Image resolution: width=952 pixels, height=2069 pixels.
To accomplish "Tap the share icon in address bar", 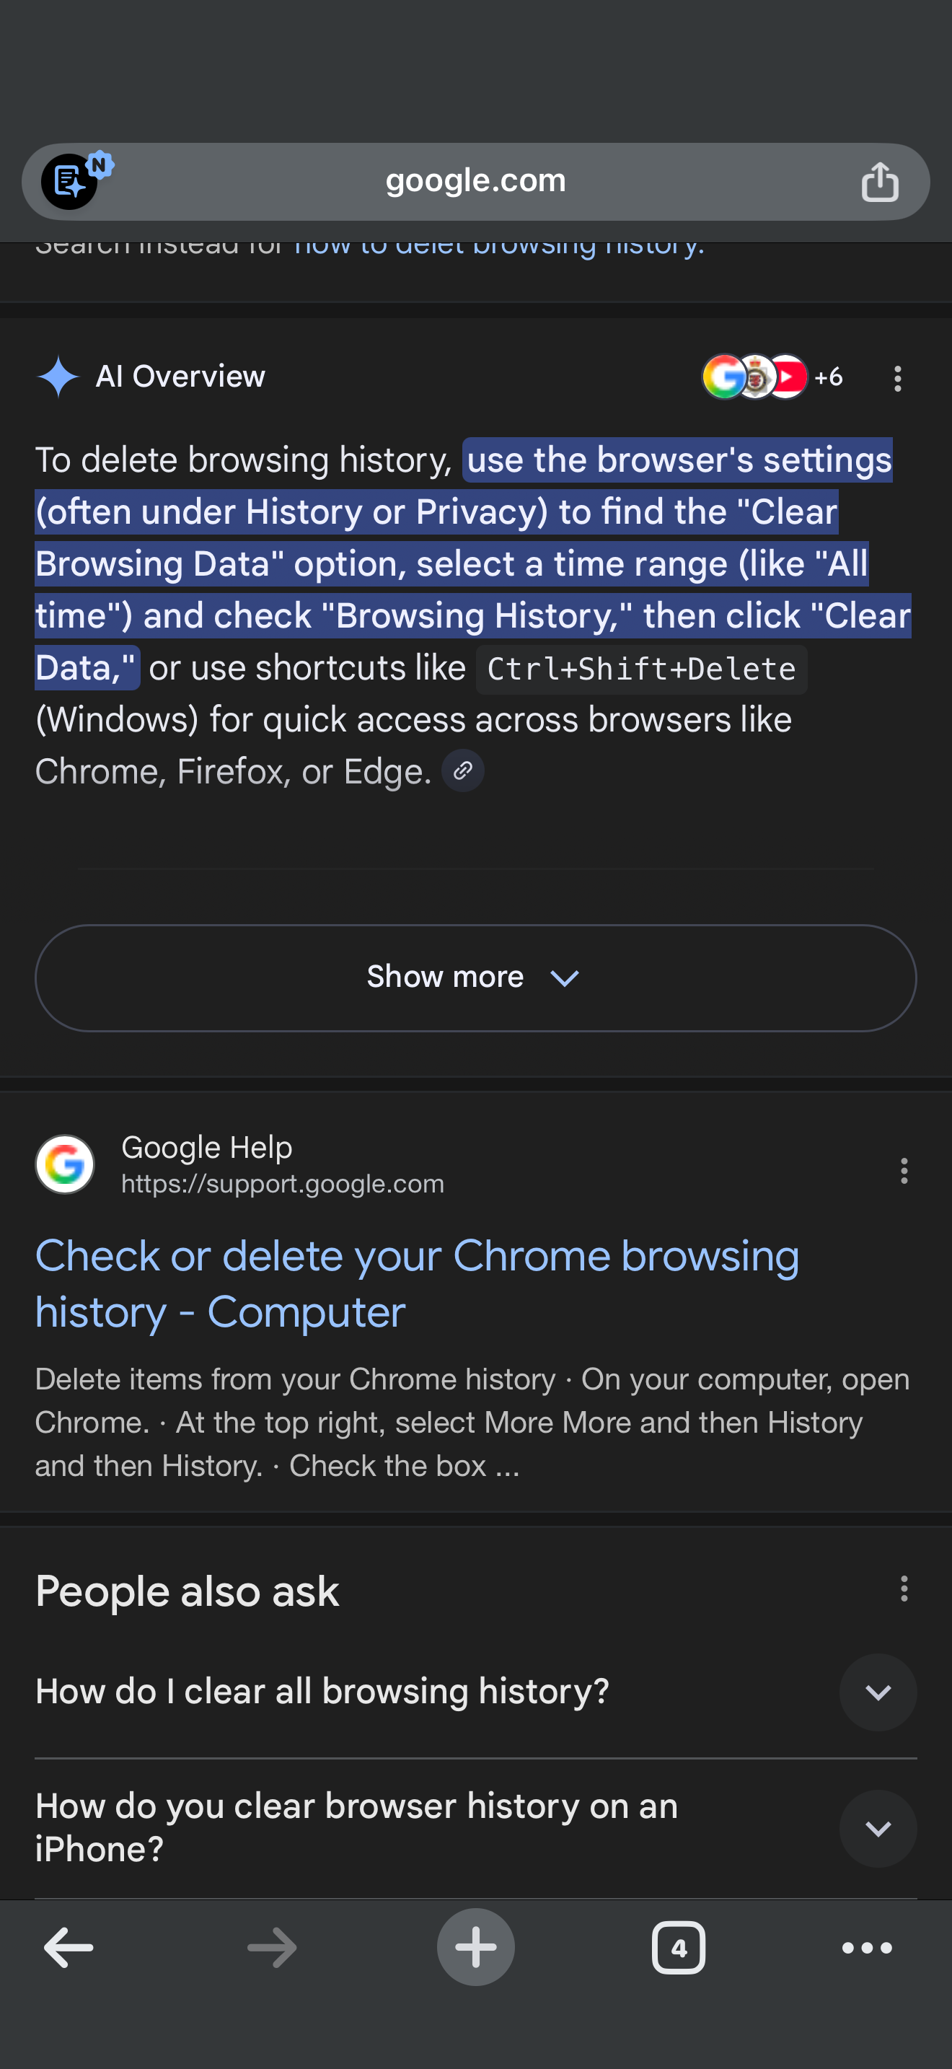I will coord(880,182).
